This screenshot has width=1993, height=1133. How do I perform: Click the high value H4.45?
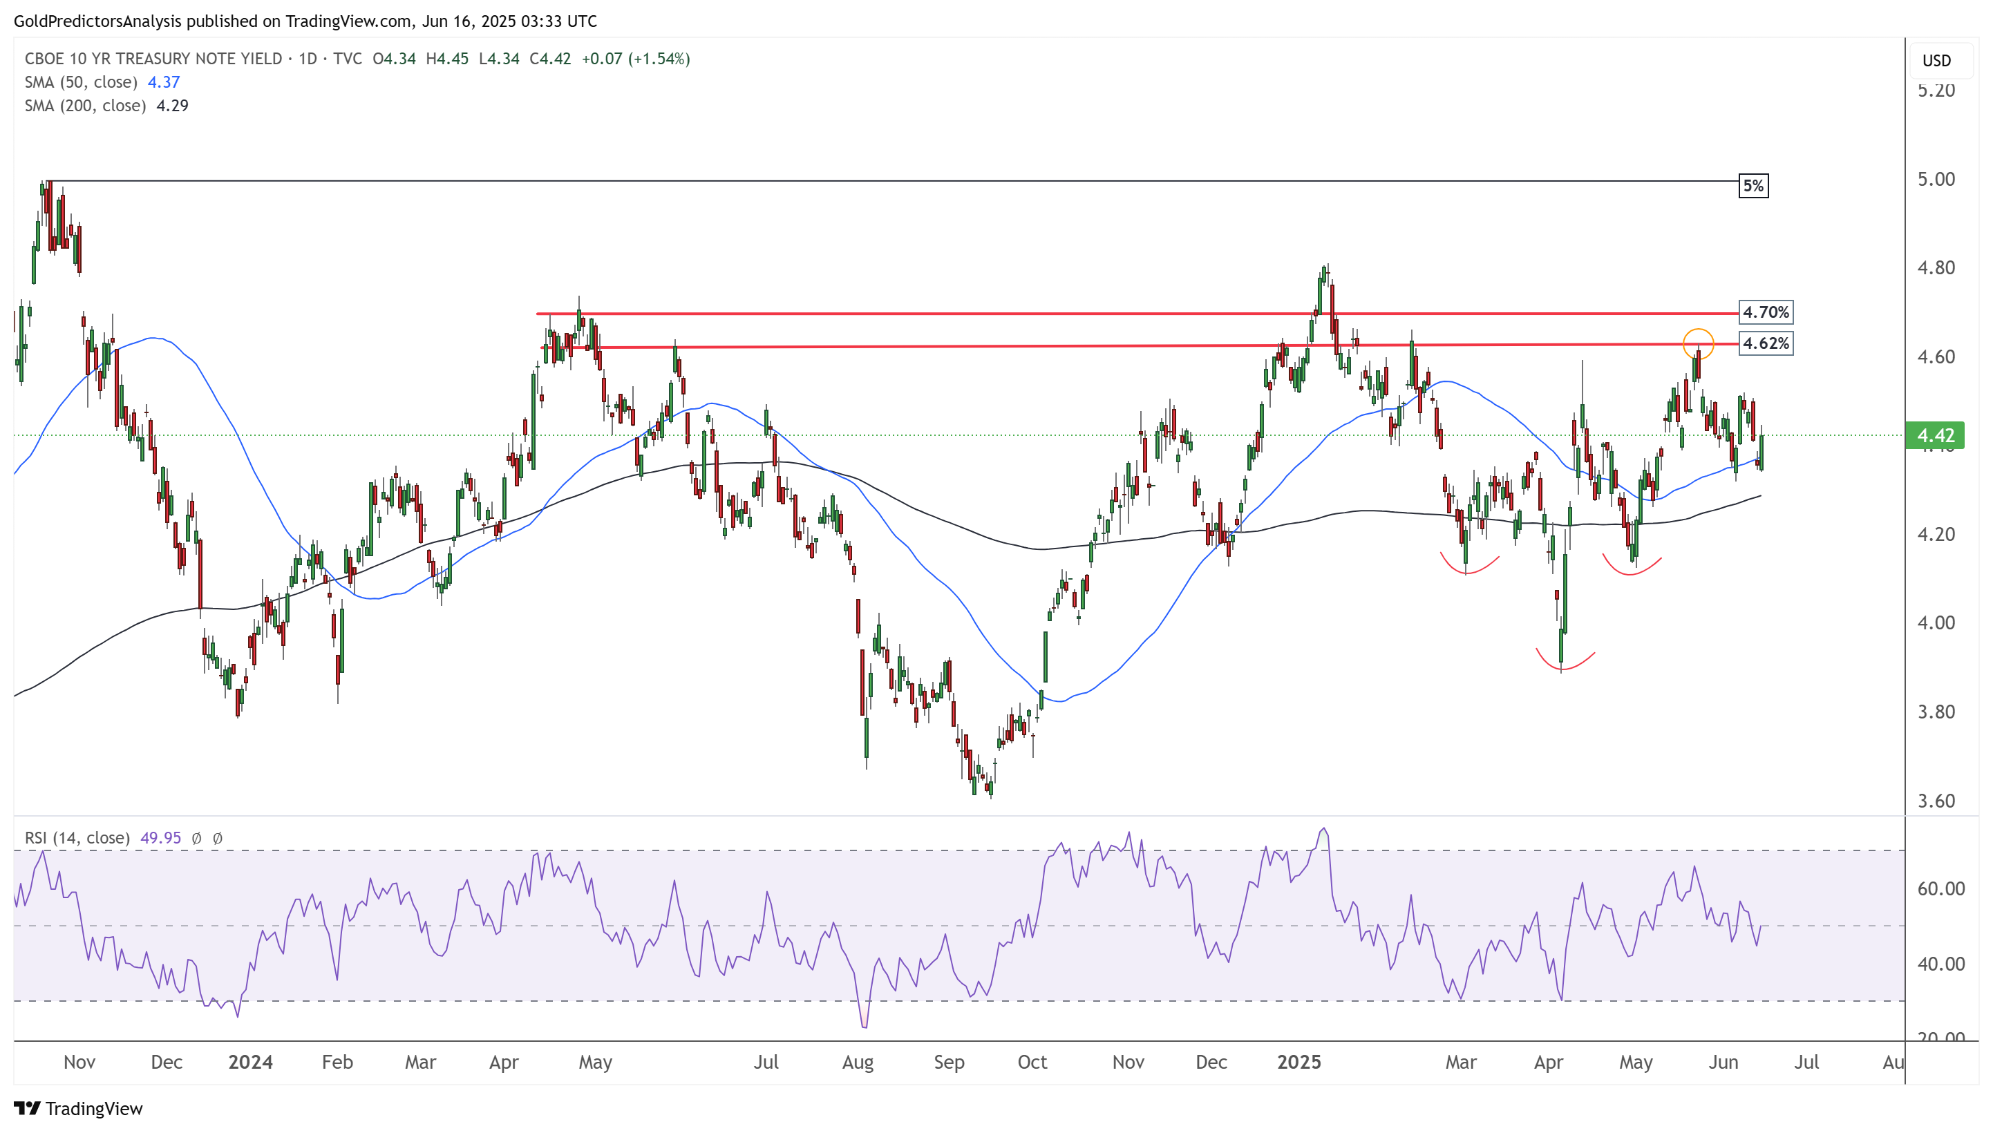(446, 59)
